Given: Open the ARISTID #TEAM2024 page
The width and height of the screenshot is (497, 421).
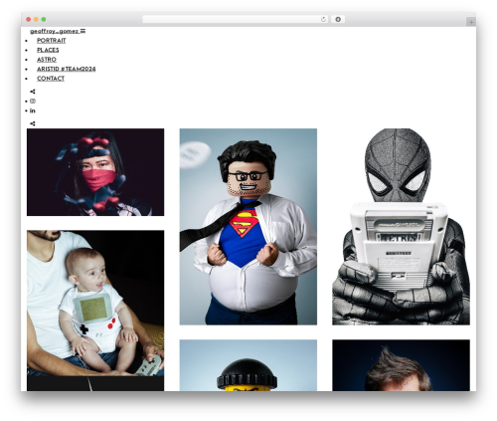Looking at the screenshot, I should [67, 69].
